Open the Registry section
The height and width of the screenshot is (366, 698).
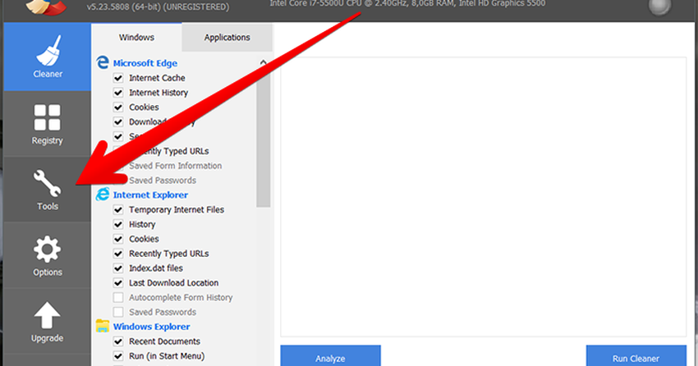(x=47, y=123)
